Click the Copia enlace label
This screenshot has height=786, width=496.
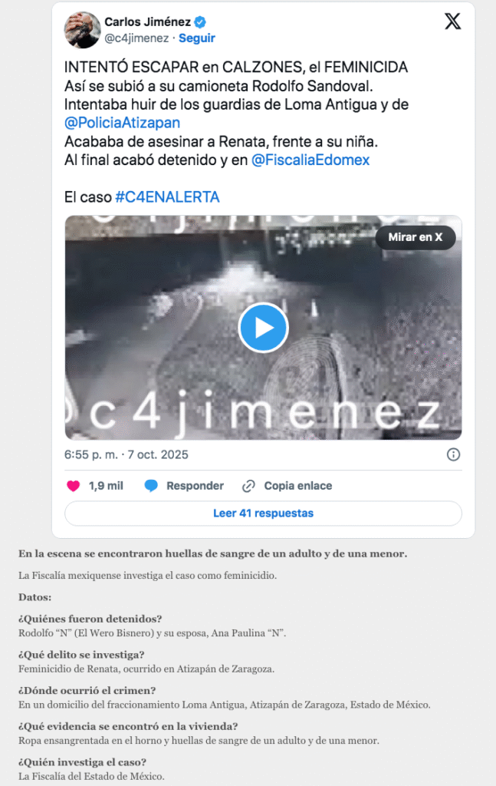point(297,486)
